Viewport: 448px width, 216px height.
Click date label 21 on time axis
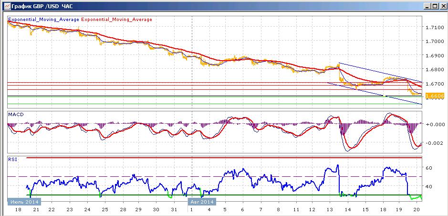(37, 209)
